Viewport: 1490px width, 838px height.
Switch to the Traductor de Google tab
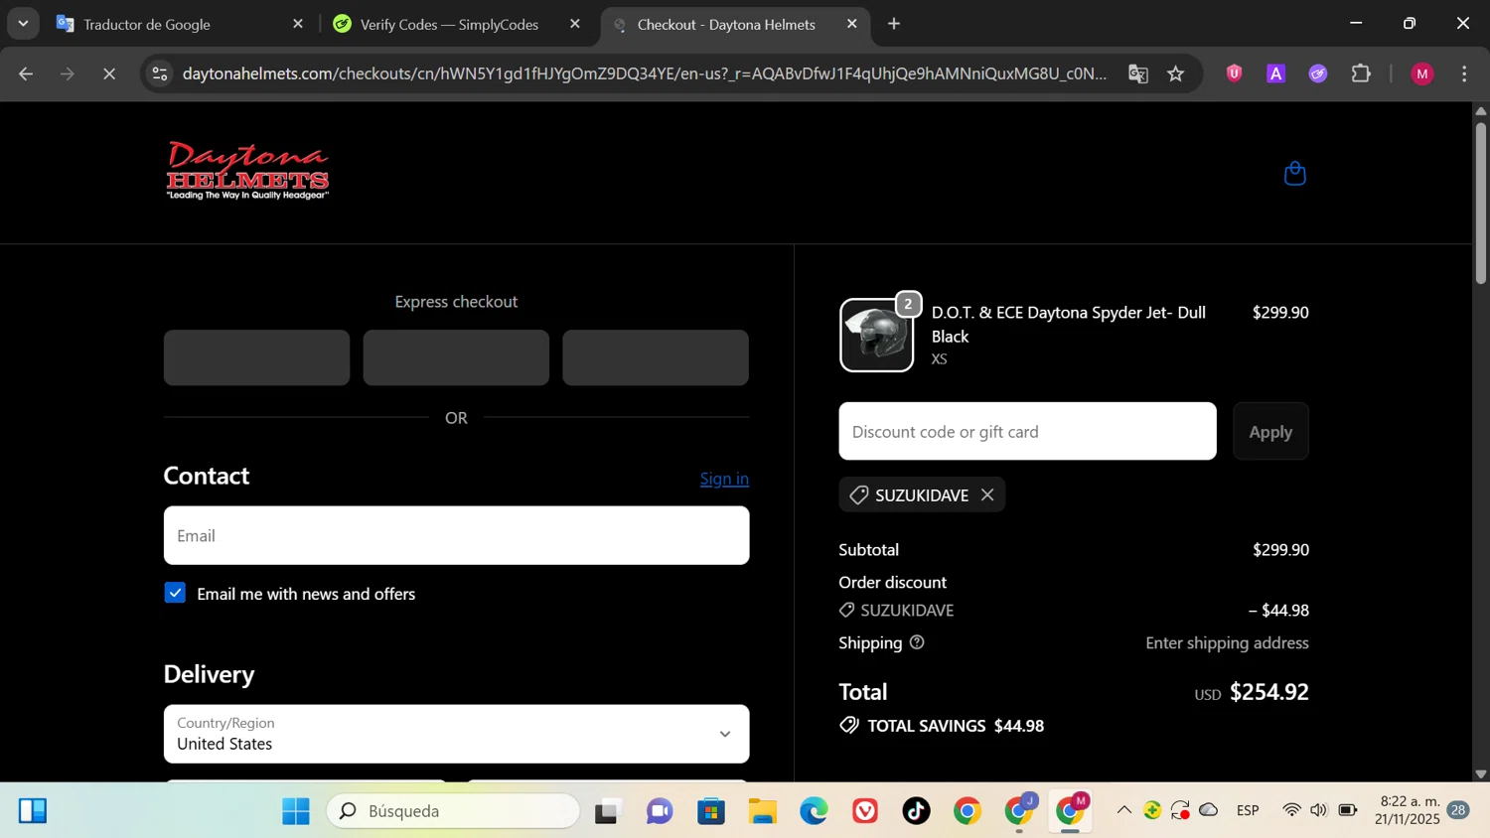181,24
